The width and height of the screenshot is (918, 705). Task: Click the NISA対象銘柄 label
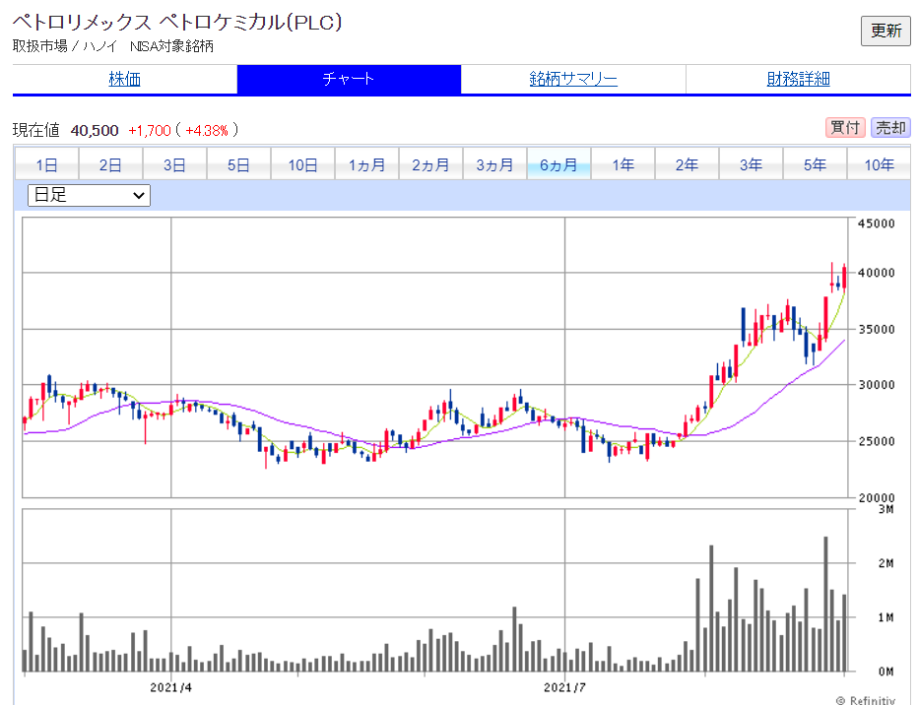171,45
